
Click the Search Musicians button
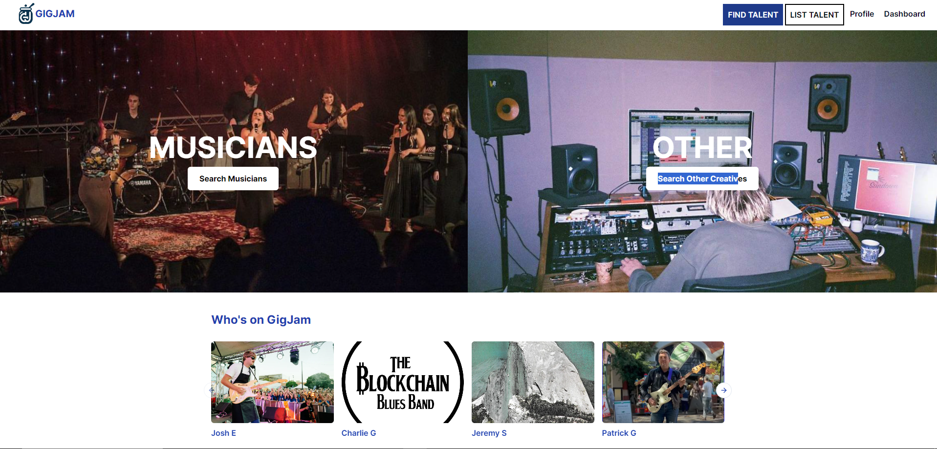point(233,179)
